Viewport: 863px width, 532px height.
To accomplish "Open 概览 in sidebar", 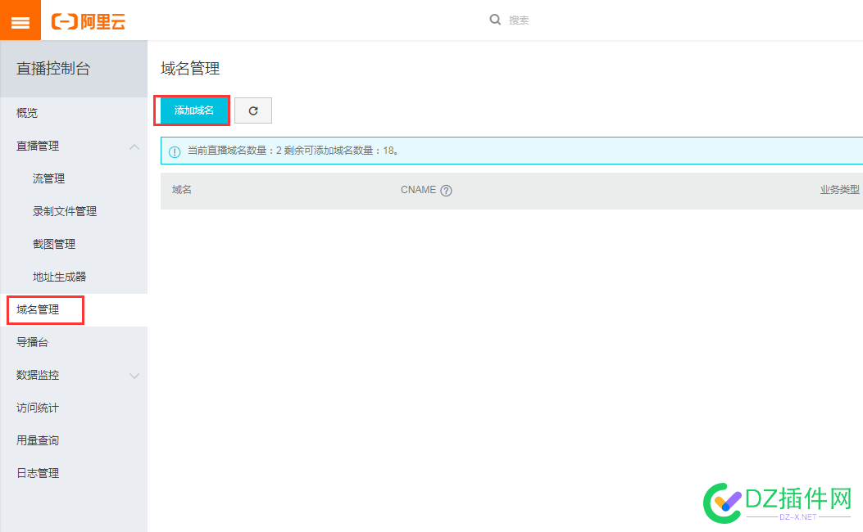I will (x=27, y=113).
